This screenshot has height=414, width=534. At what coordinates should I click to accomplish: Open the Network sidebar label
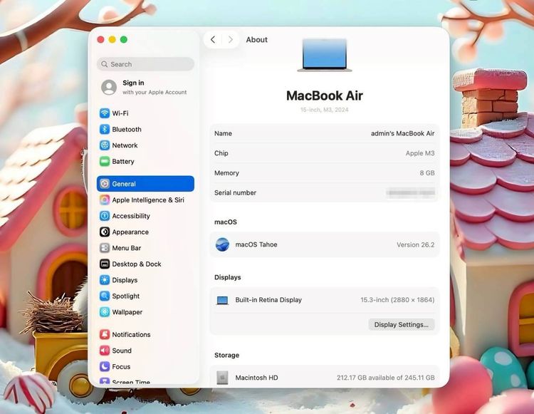click(x=125, y=145)
